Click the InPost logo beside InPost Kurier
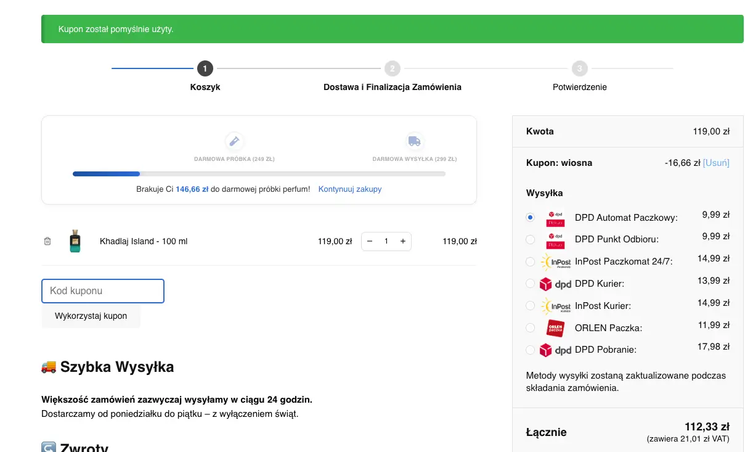 [x=555, y=305]
